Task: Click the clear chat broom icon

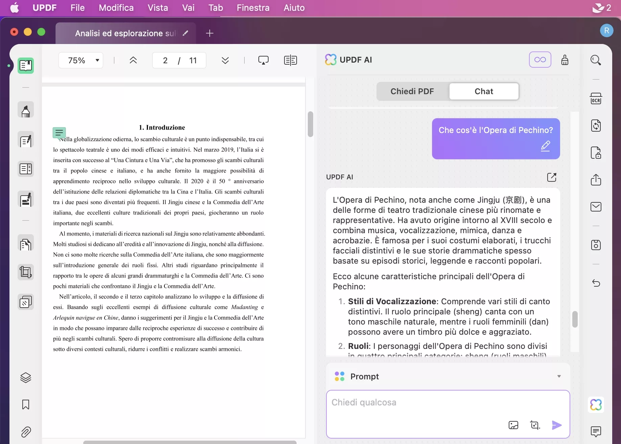Action: click(x=565, y=60)
